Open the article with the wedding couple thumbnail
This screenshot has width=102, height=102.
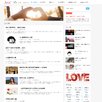click(12, 70)
